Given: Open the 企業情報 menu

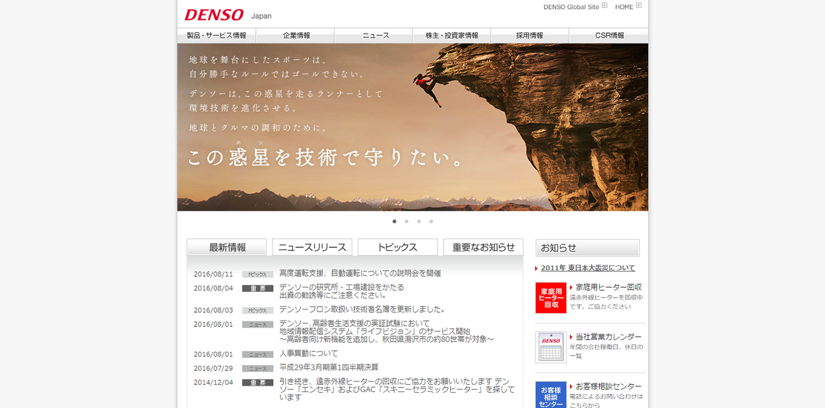Looking at the screenshot, I should click(x=296, y=36).
